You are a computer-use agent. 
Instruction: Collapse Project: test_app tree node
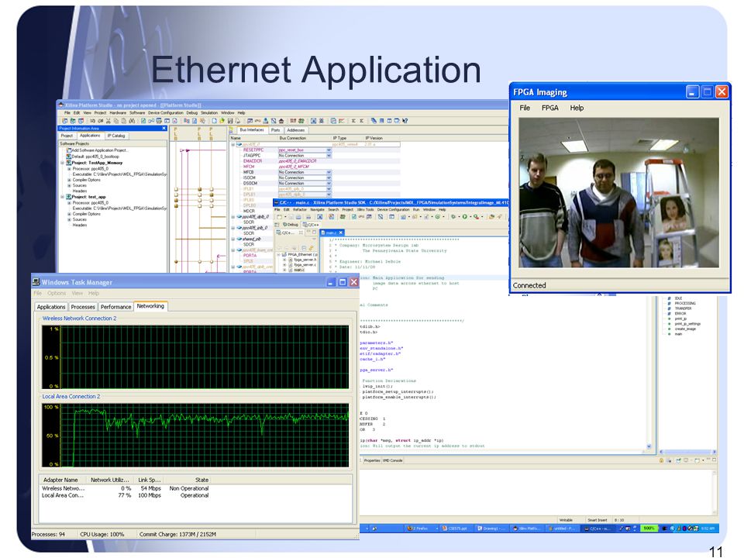click(x=62, y=196)
